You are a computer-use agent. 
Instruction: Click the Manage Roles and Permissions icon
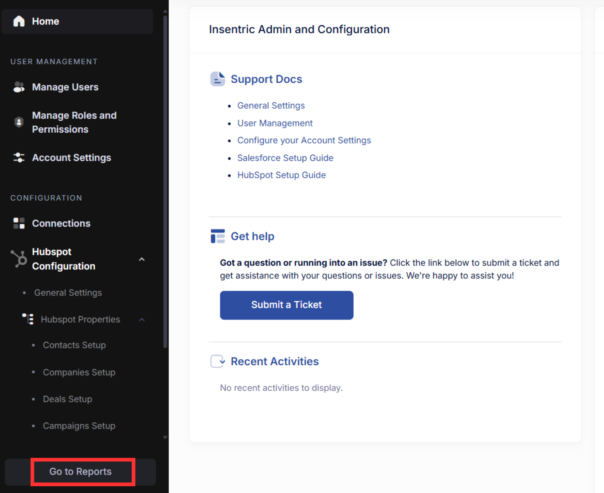(19, 122)
